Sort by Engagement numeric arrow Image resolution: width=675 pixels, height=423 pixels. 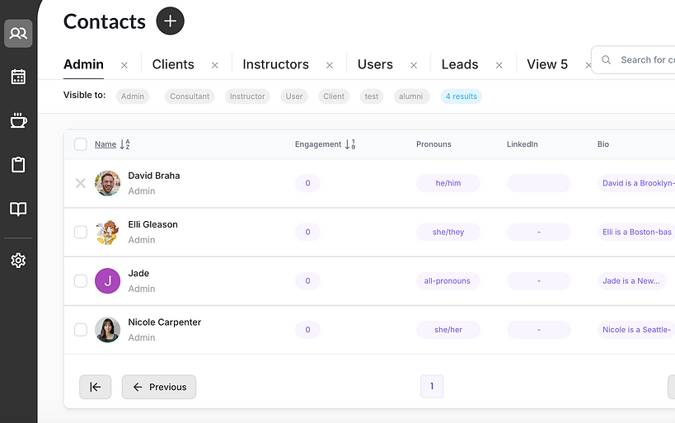click(350, 144)
